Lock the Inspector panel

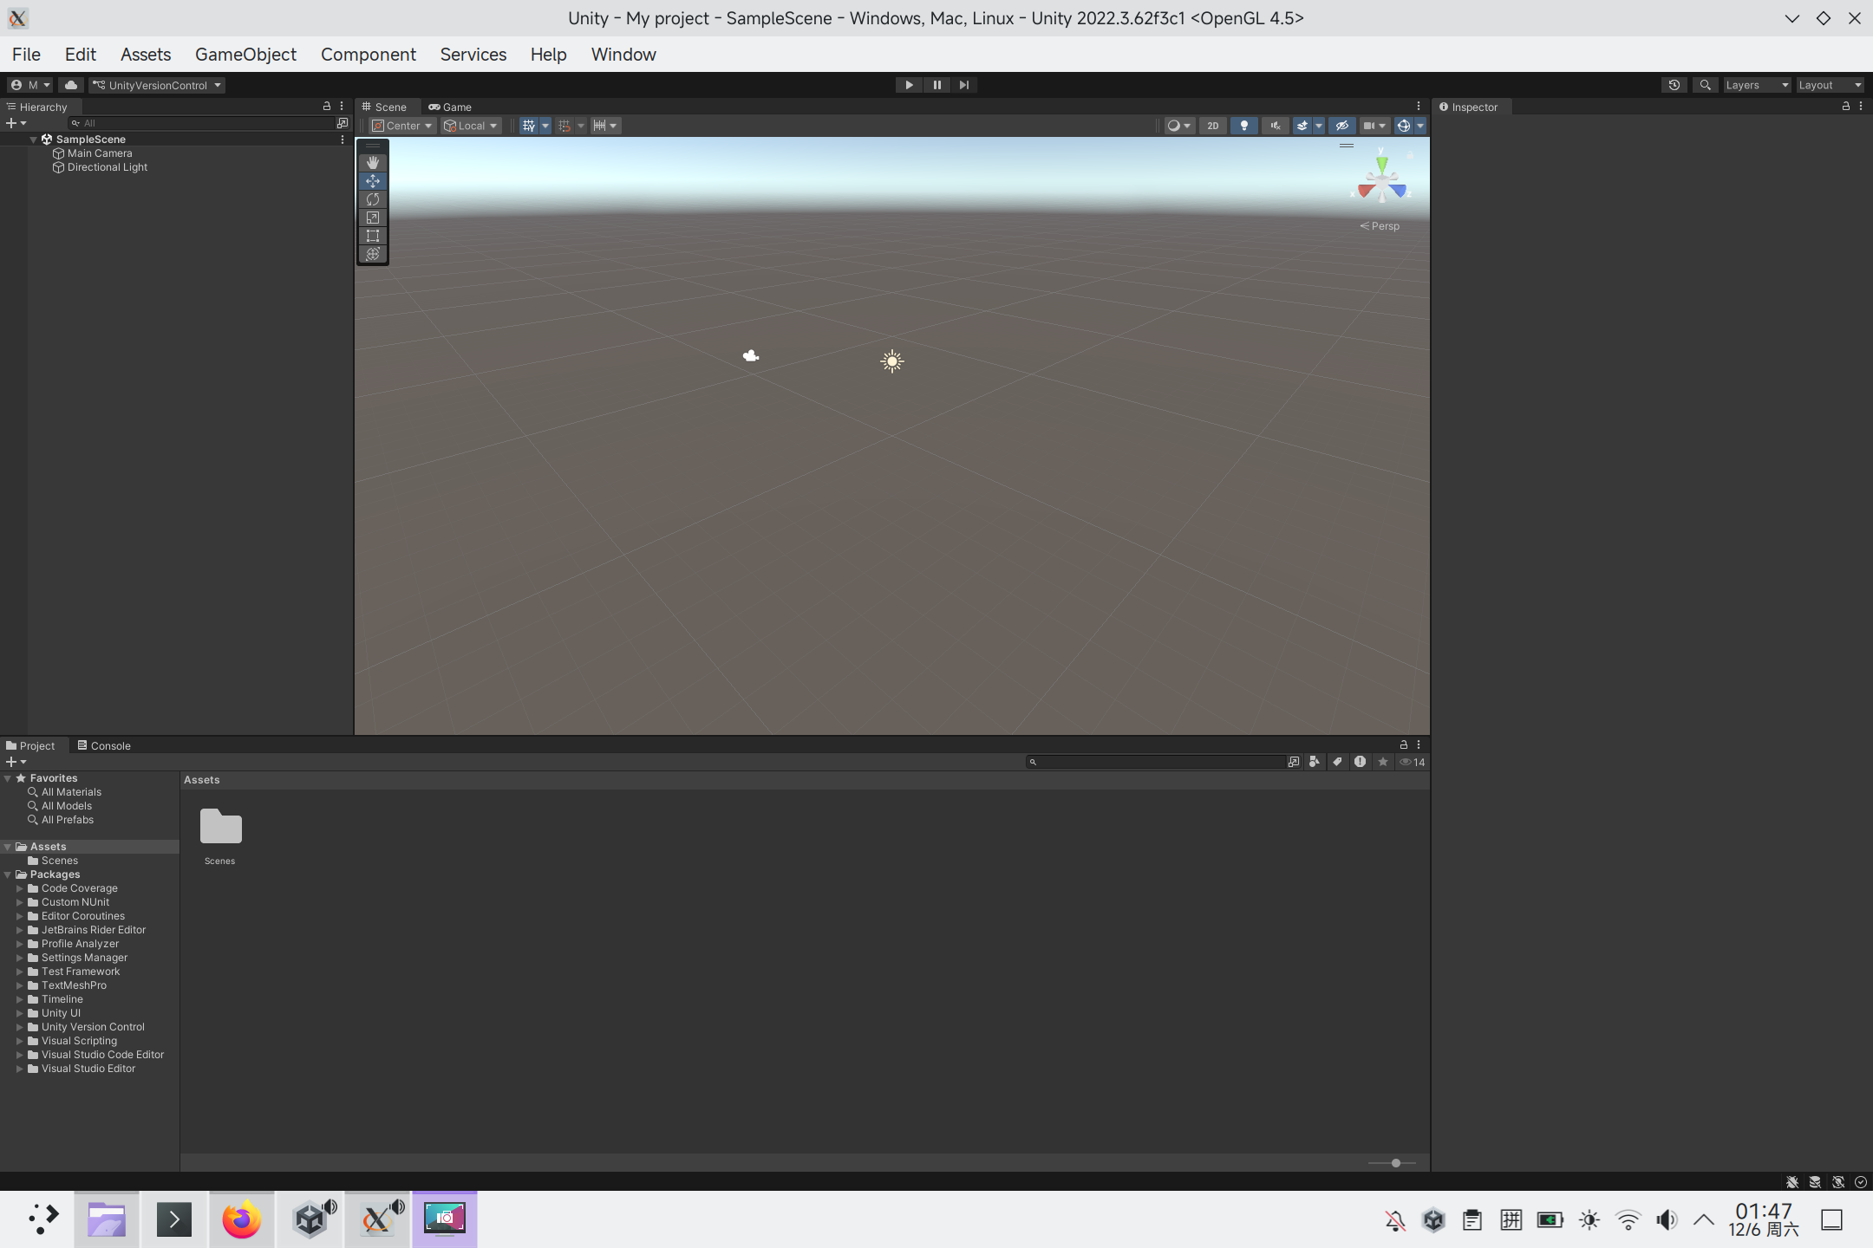[1846, 106]
